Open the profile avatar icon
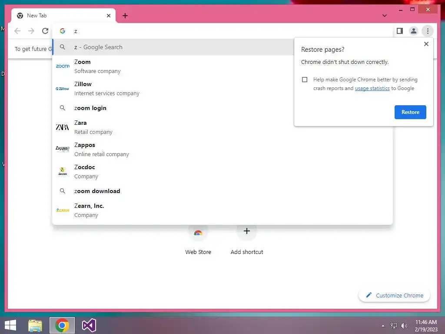The width and height of the screenshot is (445, 334). 414,31
